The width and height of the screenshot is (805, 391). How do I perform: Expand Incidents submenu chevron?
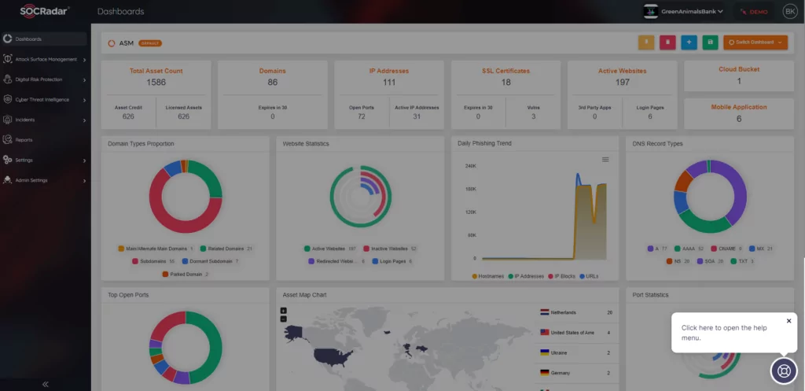[x=84, y=120]
